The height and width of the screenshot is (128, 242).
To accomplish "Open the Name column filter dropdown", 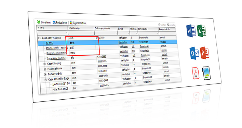I will point(66,33).
